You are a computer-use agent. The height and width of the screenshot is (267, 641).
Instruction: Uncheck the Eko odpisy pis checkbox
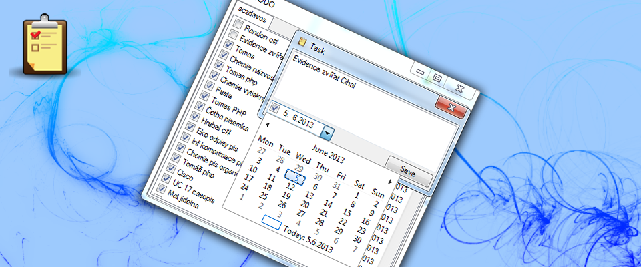coord(190,127)
